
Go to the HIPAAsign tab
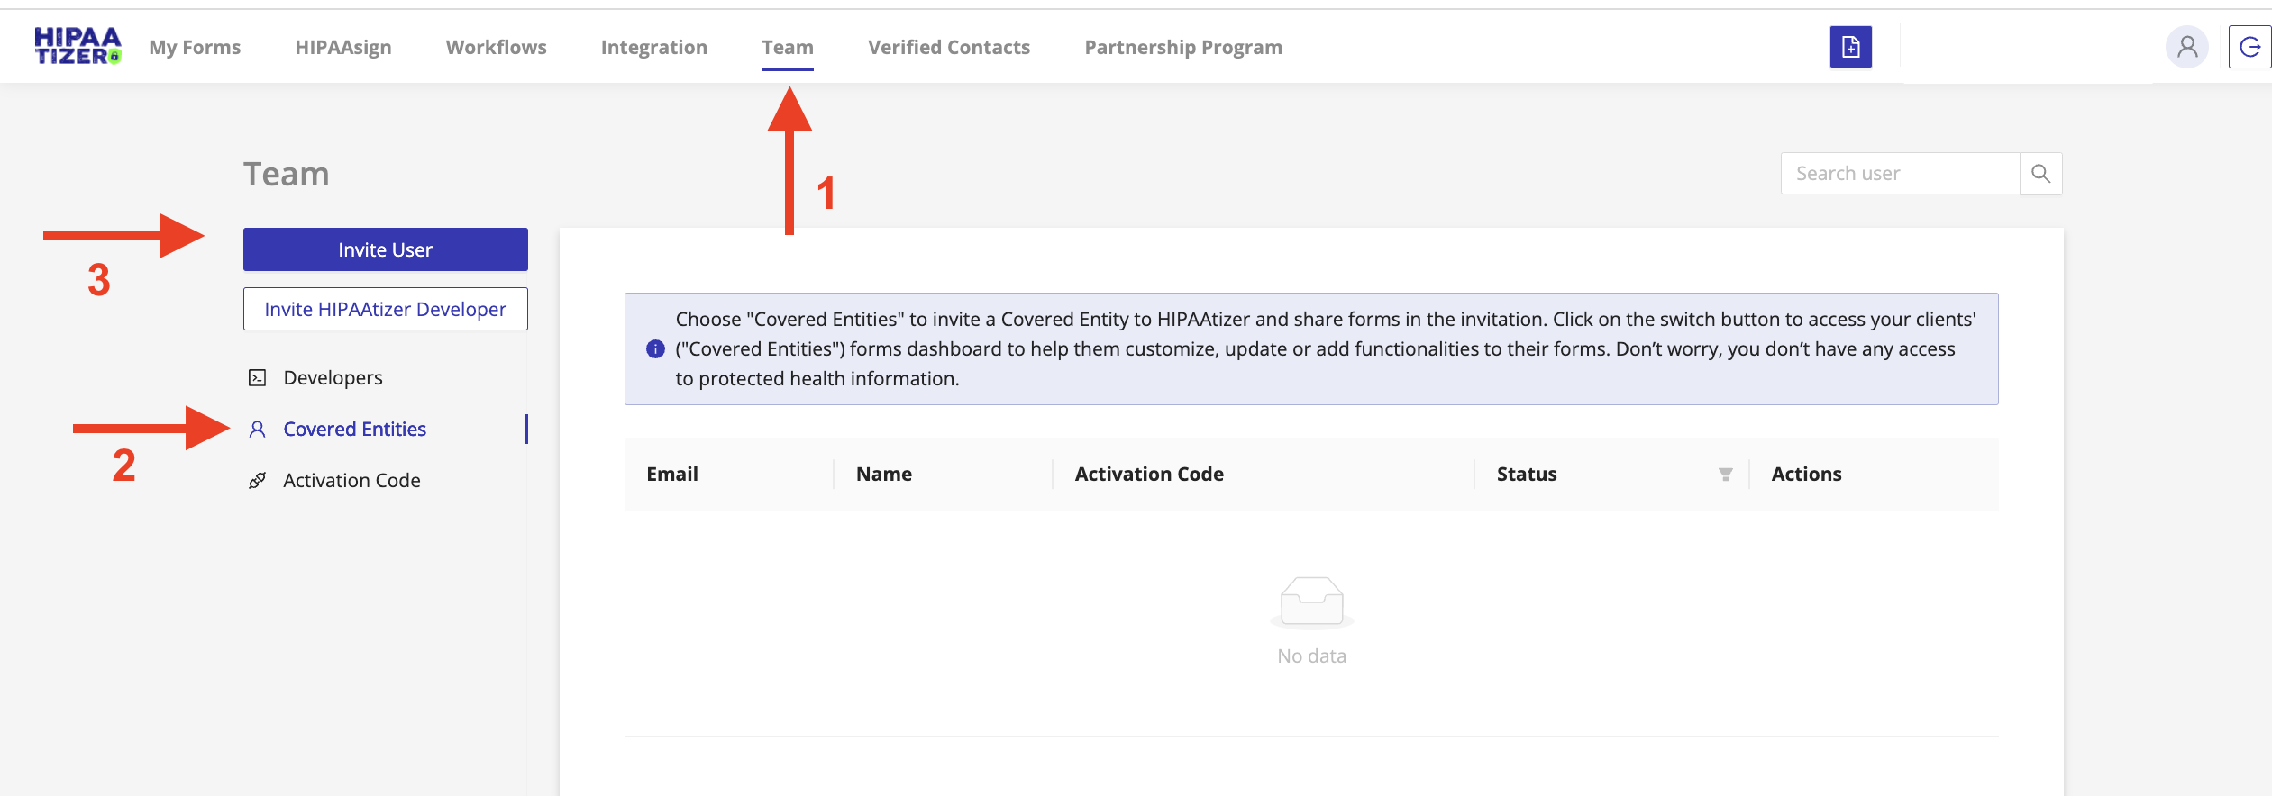point(343,48)
